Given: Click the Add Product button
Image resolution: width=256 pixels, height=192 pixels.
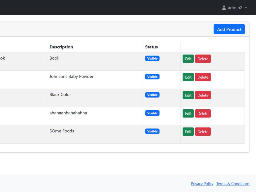Looking at the screenshot, I should pos(229,29).
